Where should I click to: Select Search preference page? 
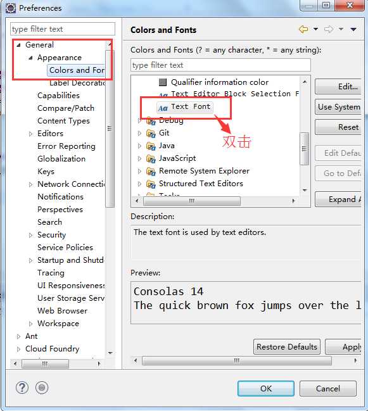click(x=49, y=222)
